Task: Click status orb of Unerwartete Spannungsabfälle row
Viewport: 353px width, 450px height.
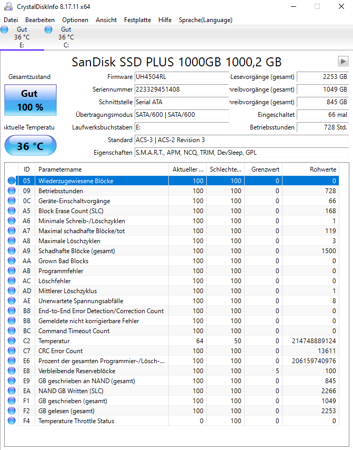Action: tap(12, 301)
